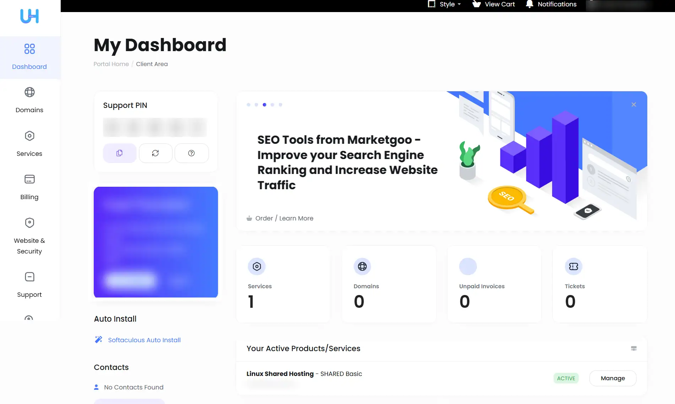
Task: Click the Domains stat globe icon
Action: pos(362,266)
